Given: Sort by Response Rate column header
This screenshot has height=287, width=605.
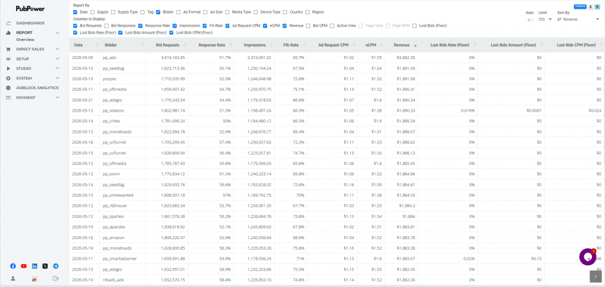Looking at the screenshot, I should (212, 45).
